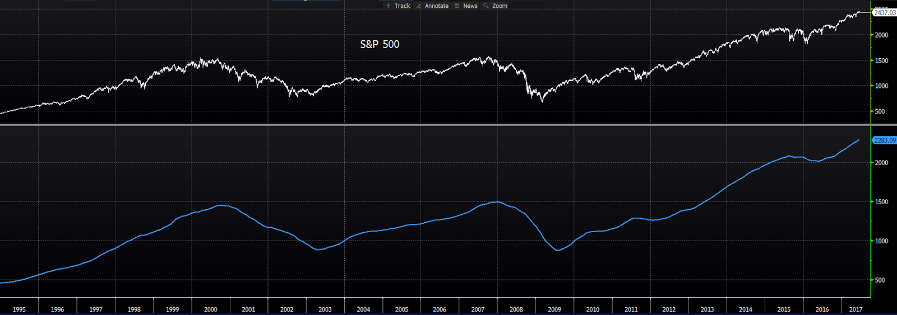Open the Annotate drawing tool

433,6
